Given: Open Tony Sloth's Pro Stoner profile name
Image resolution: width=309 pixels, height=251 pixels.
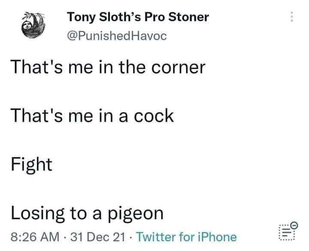Looking at the screenshot, I should pos(138,17).
